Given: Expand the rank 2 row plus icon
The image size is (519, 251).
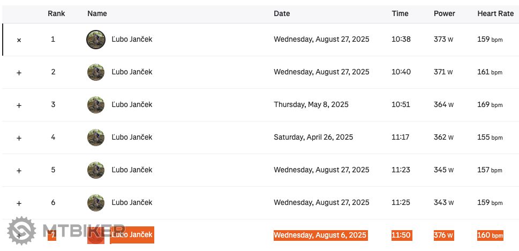Looking at the screenshot, I should pyautogui.click(x=19, y=73).
